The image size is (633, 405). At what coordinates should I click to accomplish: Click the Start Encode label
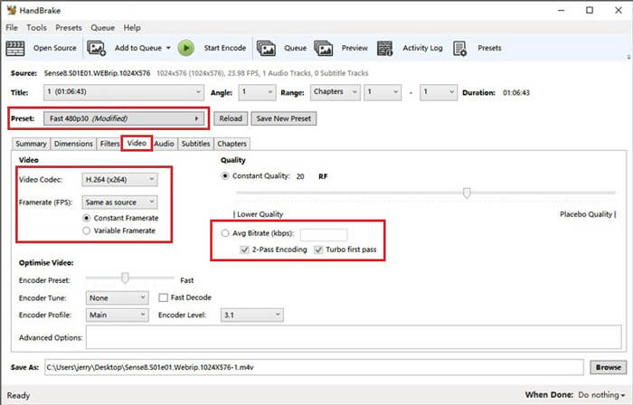click(x=225, y=48)
